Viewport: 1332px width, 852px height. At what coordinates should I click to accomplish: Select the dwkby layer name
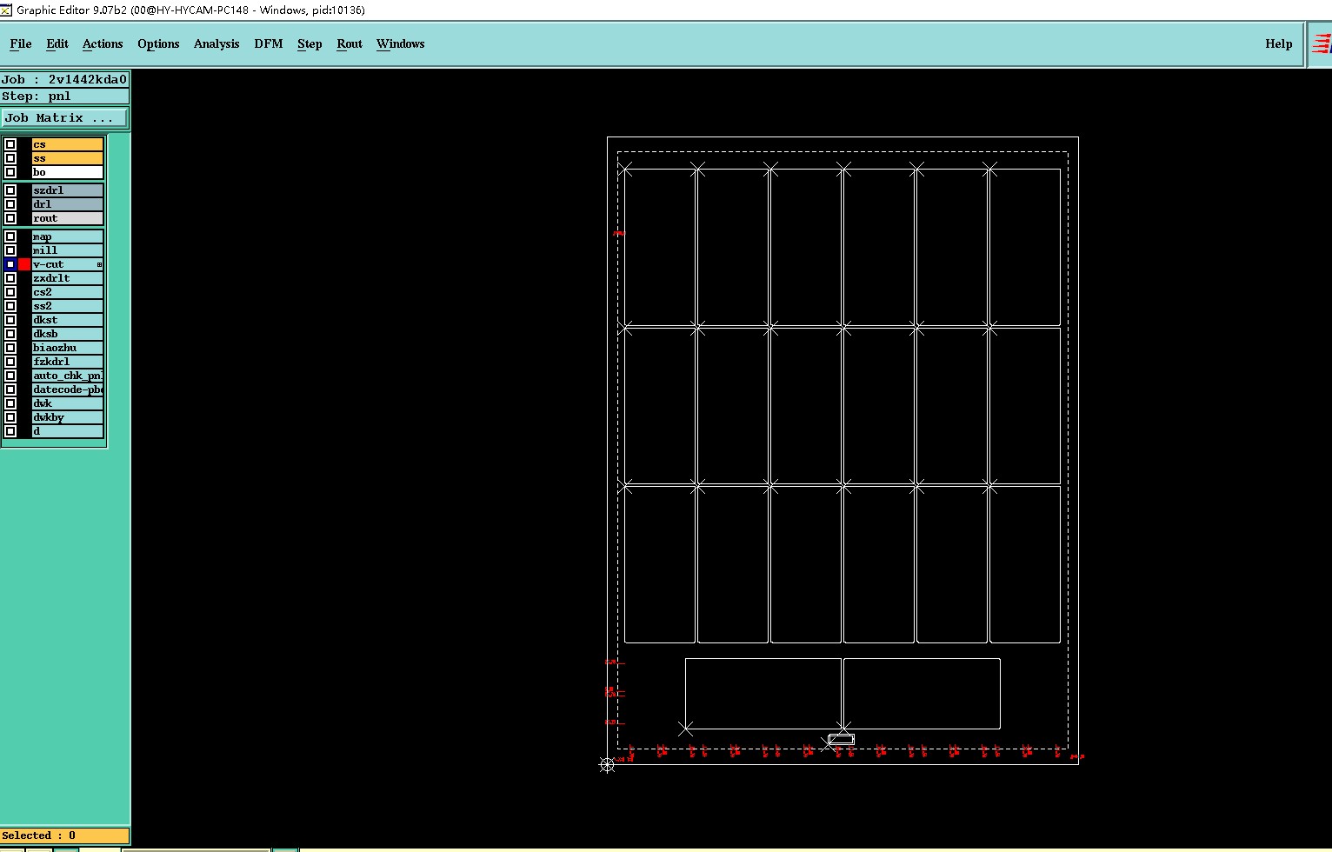68,417
